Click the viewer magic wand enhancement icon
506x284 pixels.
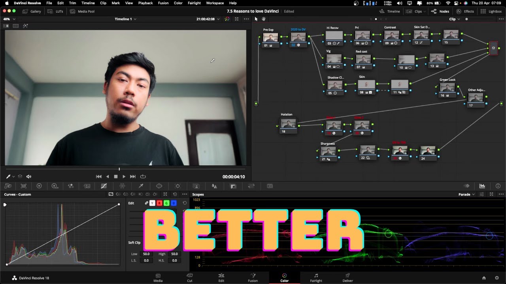(x=25, y=26)
